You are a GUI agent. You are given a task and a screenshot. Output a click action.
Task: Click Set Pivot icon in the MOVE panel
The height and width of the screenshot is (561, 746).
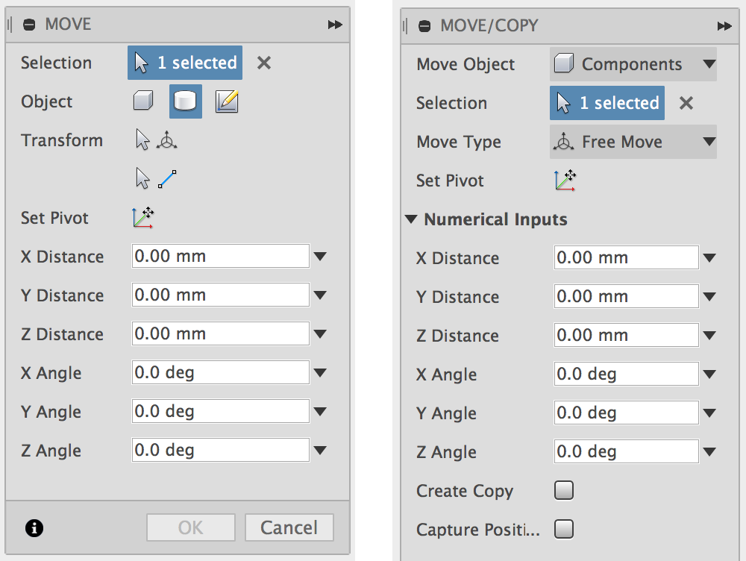tap(143, 218)
